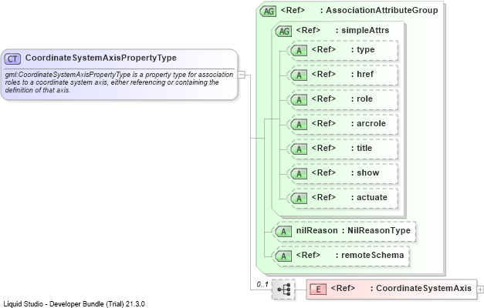Select the AssociationAttributeGroup label

(382, 10)
